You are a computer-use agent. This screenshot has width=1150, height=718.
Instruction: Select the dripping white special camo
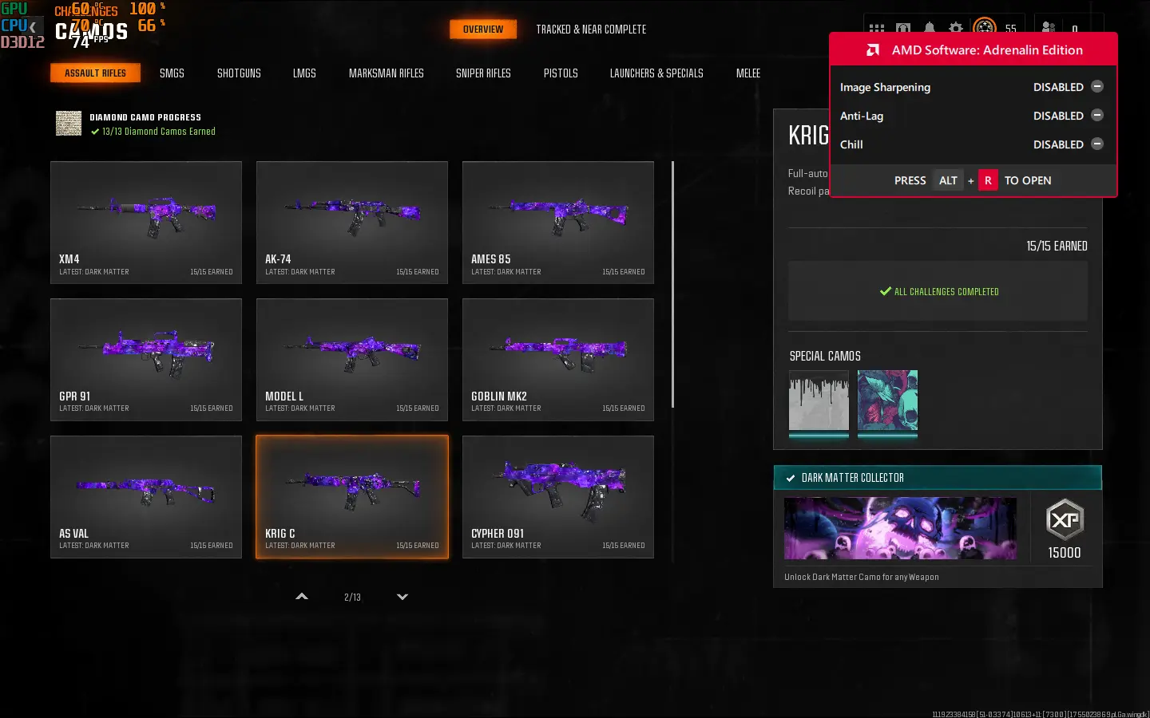point(819,400)
